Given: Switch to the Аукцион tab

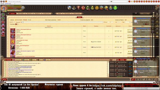Looking at the screenshot, I should [13, 13].
